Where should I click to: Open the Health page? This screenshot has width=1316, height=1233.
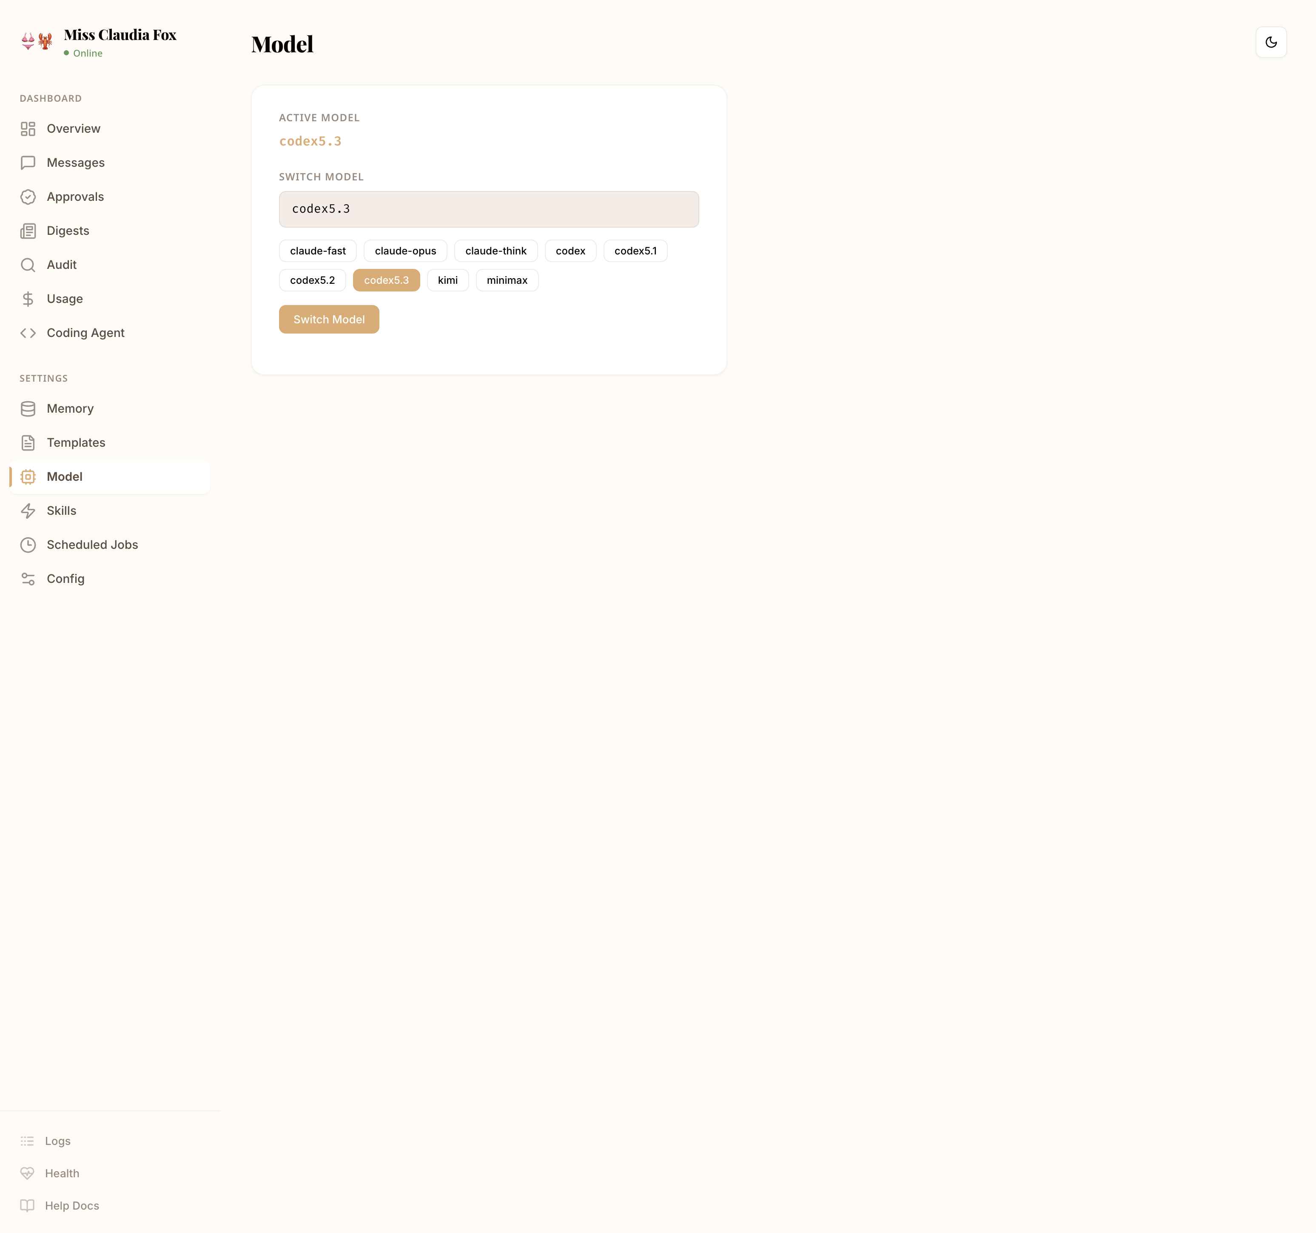pyautogui.click(x=62, y=1173)
